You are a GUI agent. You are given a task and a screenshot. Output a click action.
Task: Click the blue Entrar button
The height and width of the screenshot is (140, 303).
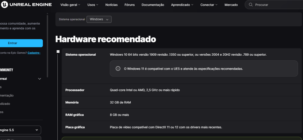click(21, 43)
